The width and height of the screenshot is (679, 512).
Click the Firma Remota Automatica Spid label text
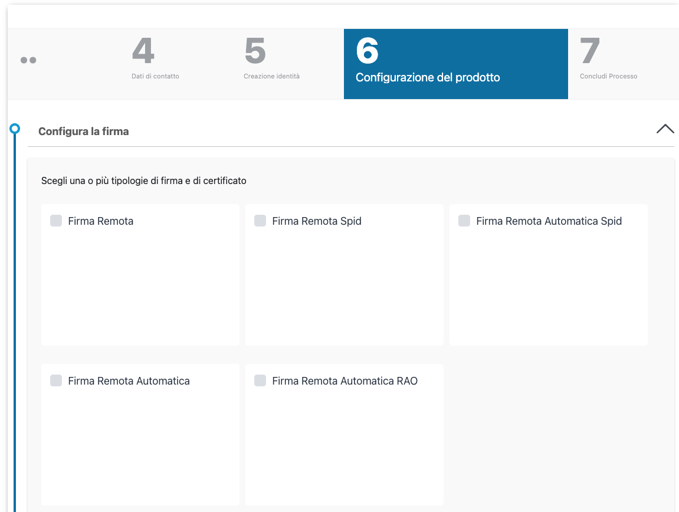point(549,221)
